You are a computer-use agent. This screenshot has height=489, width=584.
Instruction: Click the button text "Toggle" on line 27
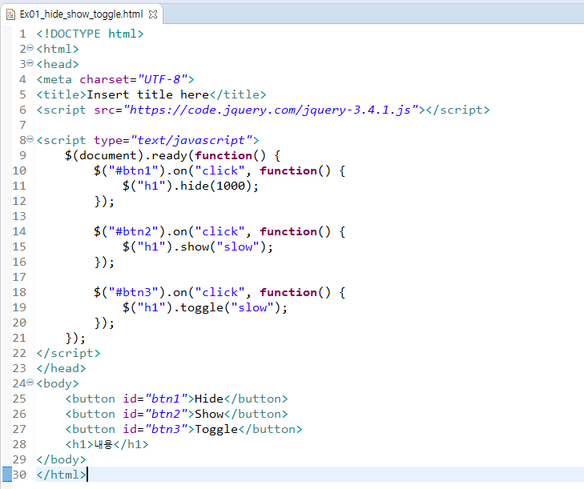point(216,430)
